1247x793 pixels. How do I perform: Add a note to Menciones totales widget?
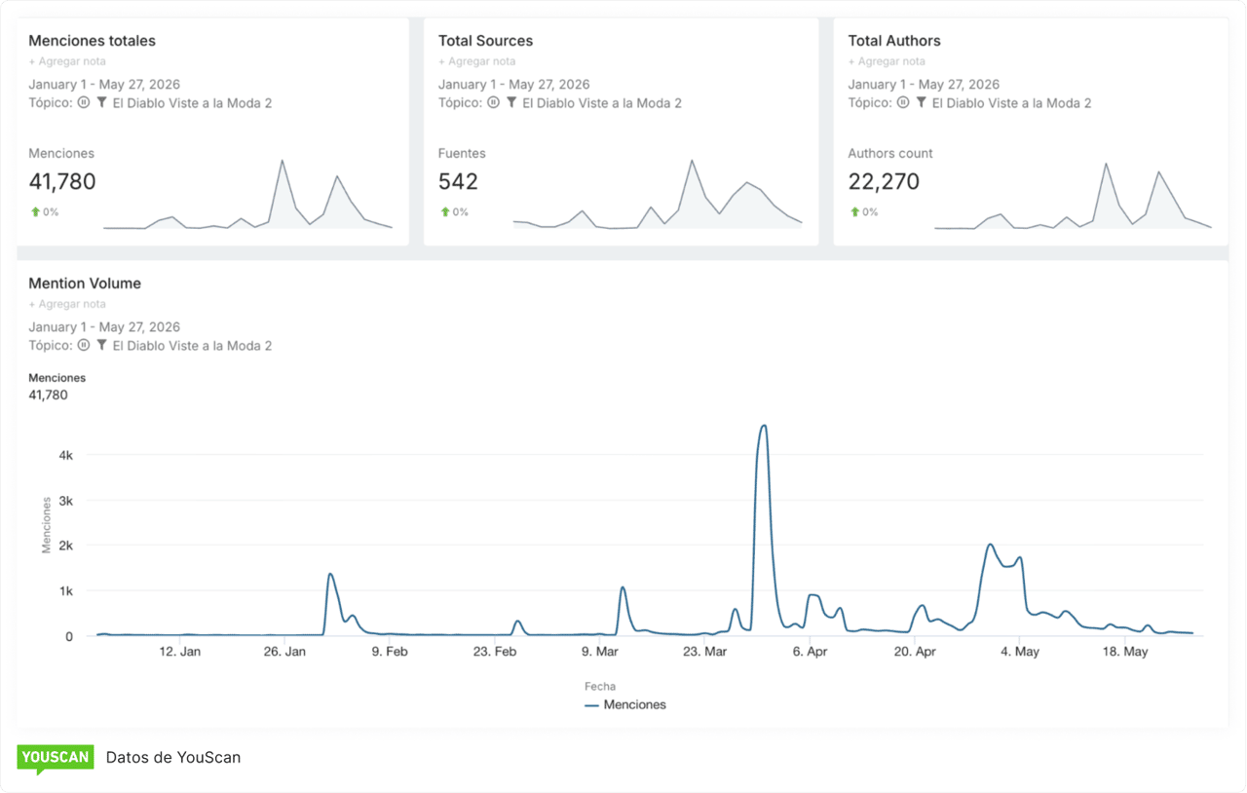[x=67, y=61]
